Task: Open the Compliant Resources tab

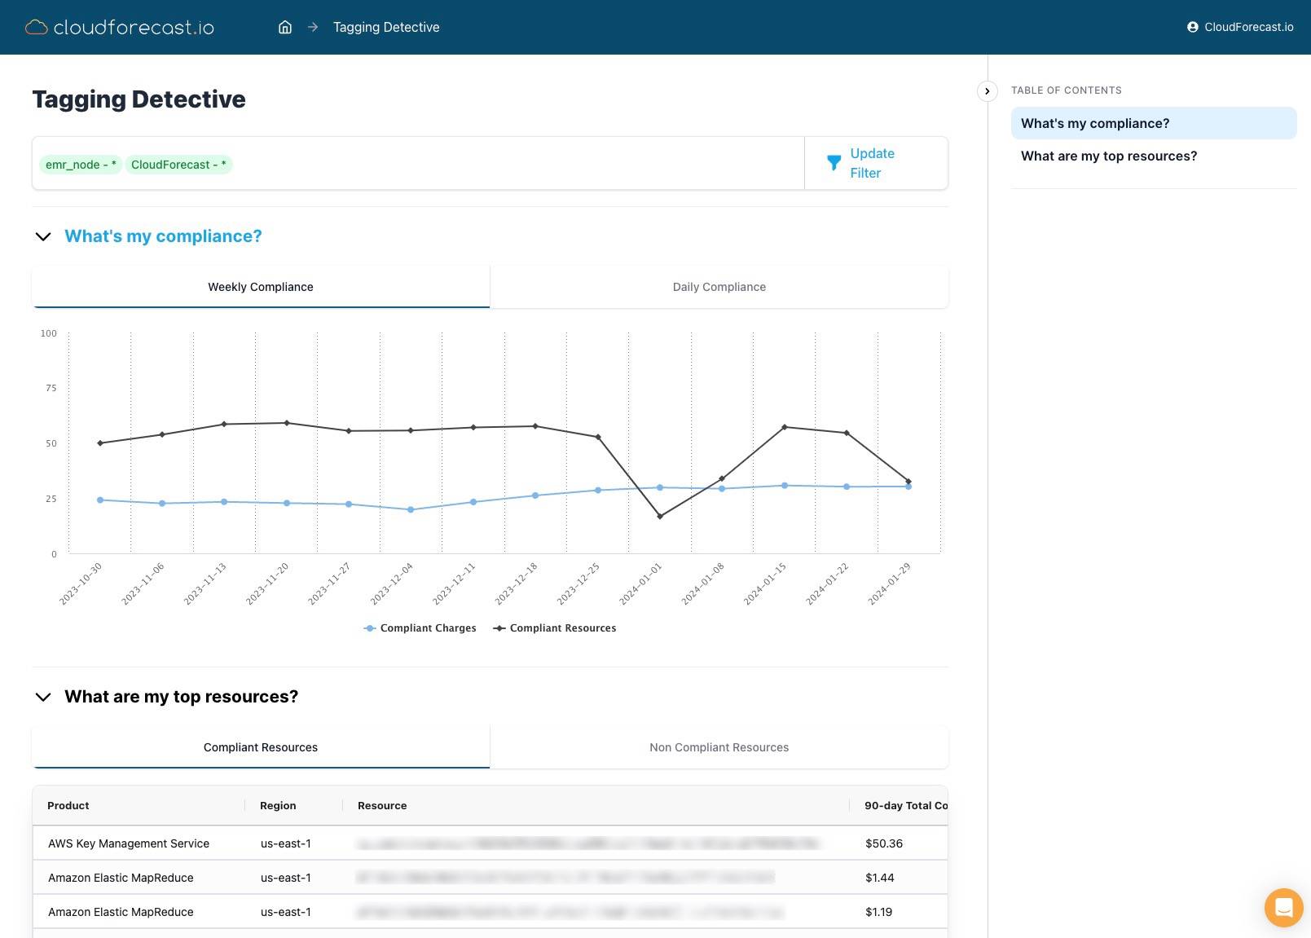Action: pos(261,747)
